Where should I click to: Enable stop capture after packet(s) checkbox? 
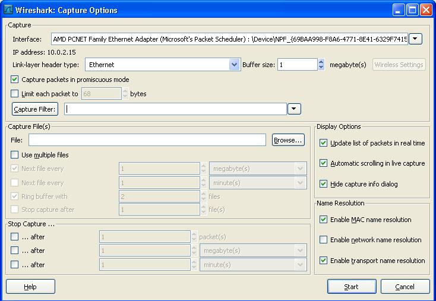point(14,236)
